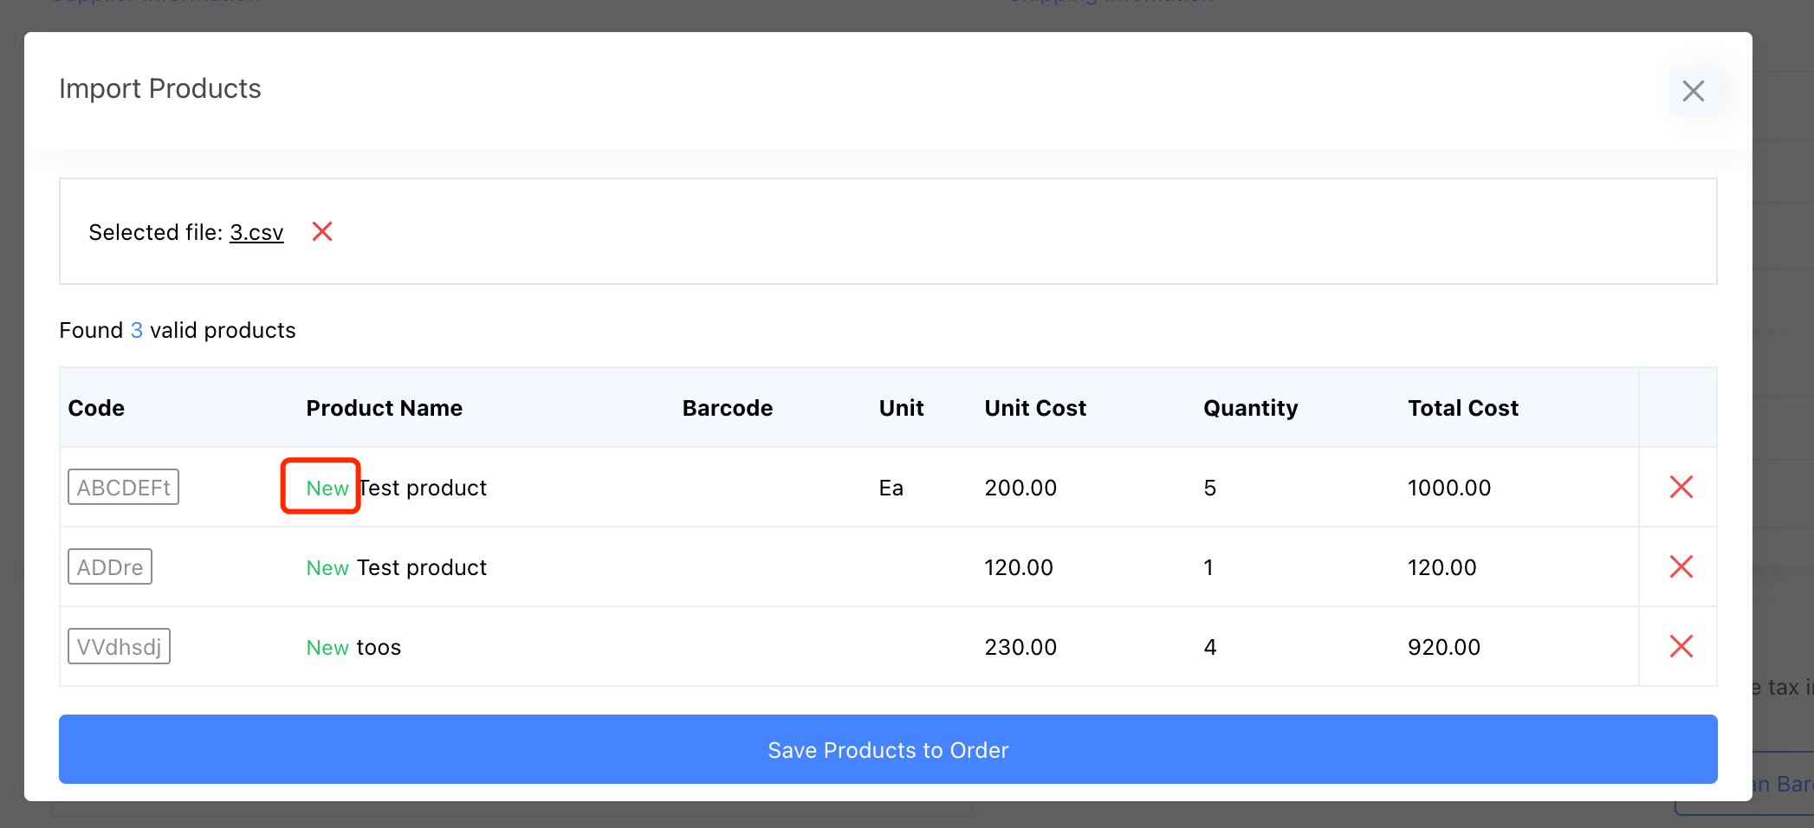Screen dimensions: 1814x828
Task: Select the ABCDEFt code tag
Action: tap(123, 488)
